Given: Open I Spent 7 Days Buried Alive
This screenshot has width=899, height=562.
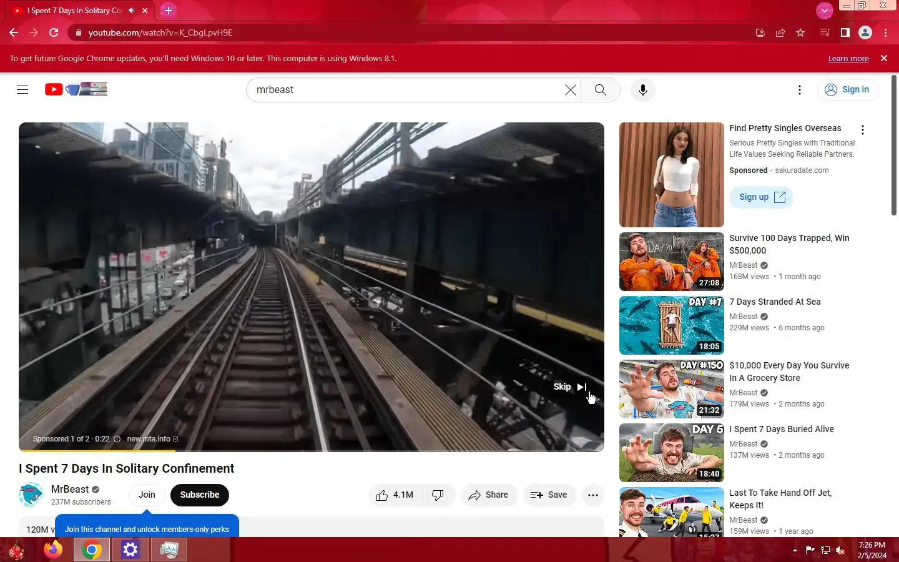Looking at the screenshot, I should click(x=782, y=429).
